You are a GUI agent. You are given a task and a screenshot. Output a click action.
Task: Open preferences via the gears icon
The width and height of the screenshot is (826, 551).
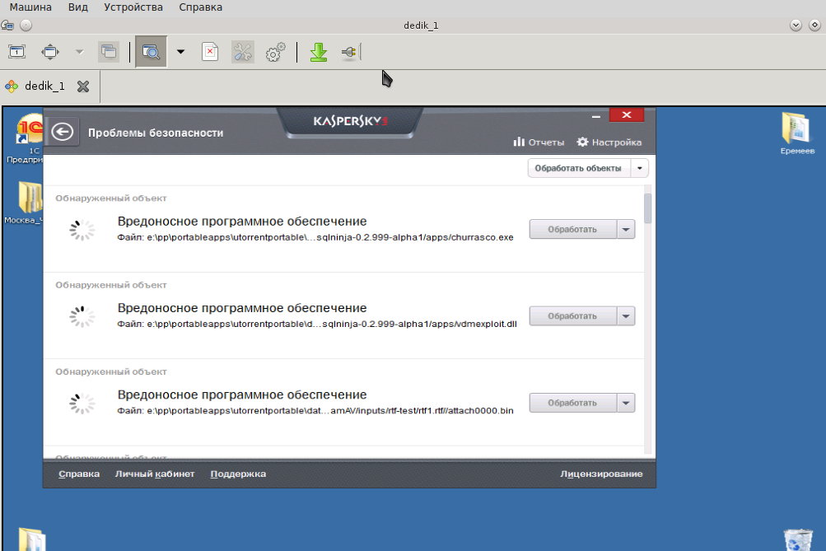click(275, 52)
